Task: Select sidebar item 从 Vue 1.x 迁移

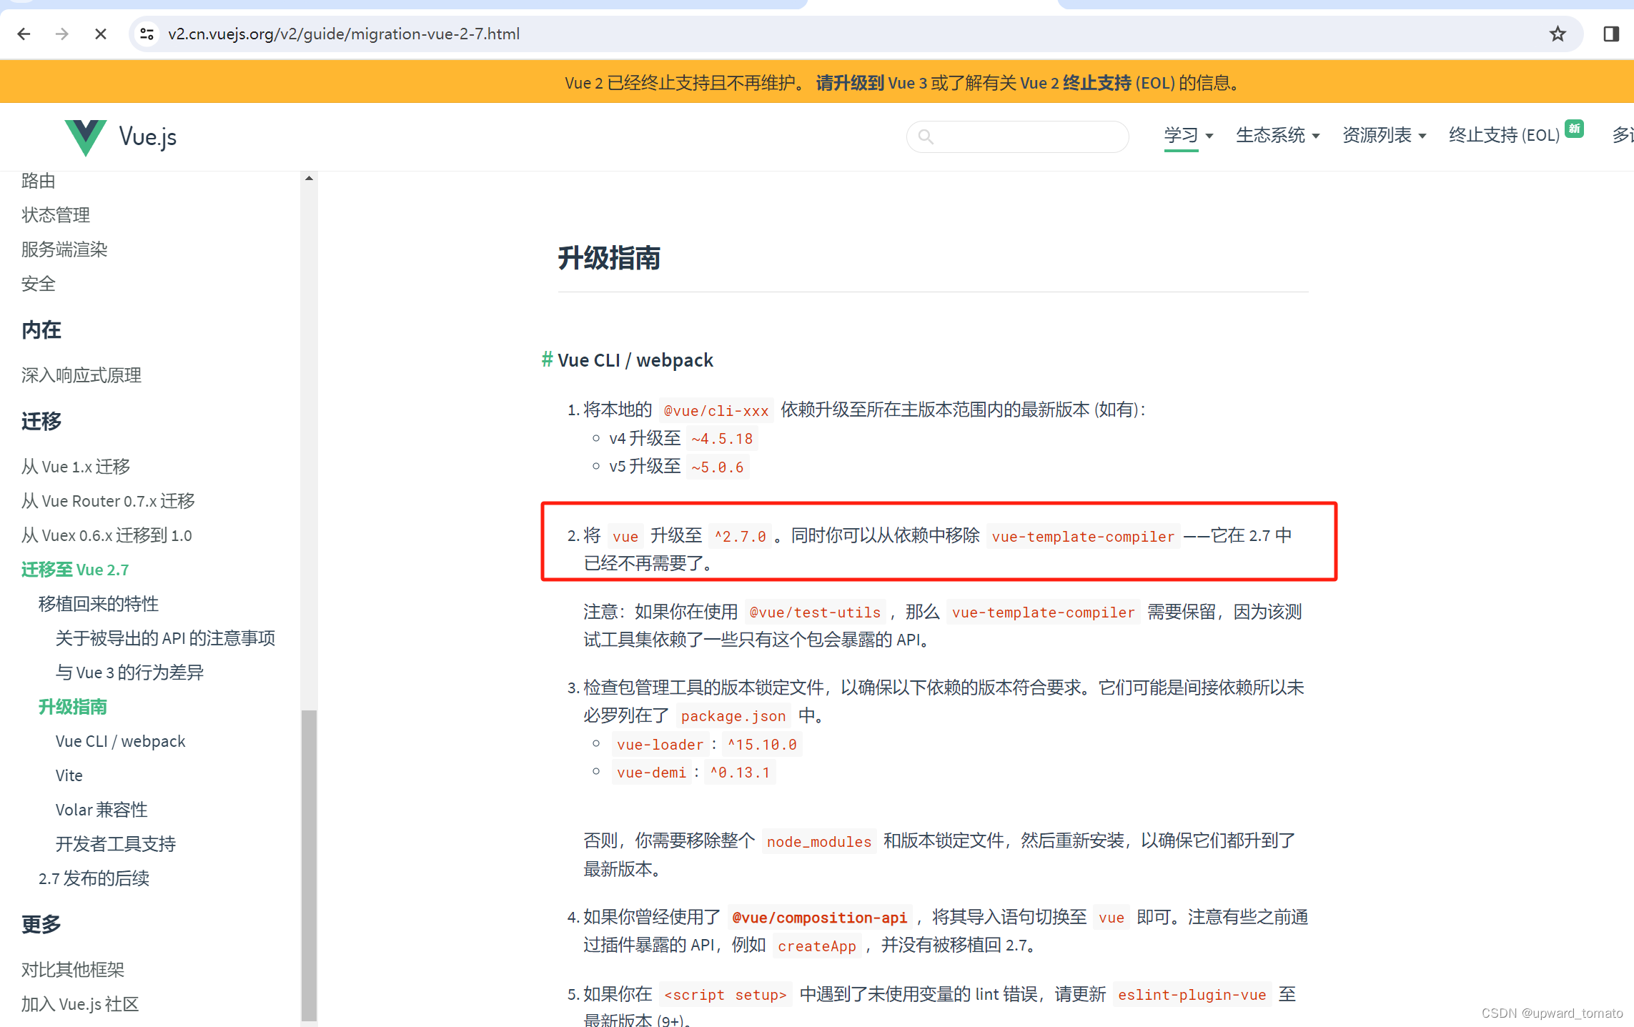Action: pyautogui.click(x=76, y=467)
